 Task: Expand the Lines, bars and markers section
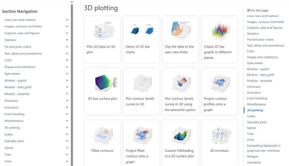(67, 20)
